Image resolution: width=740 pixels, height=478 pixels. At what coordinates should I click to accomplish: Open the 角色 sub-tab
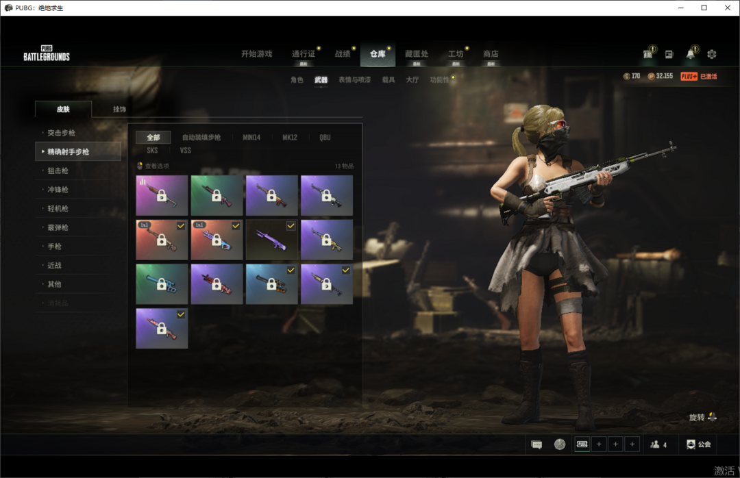(297, 79)
